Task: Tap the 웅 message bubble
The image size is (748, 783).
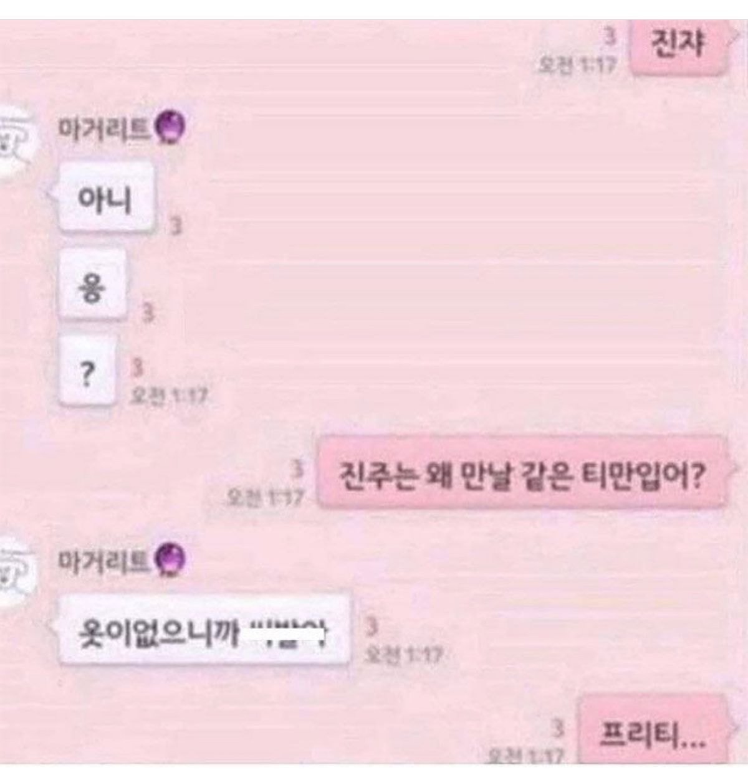Action: point(92,285)
